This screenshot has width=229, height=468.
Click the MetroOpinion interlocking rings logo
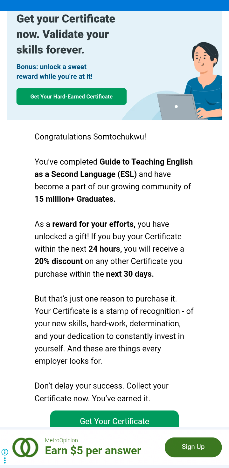pos(25,447)
